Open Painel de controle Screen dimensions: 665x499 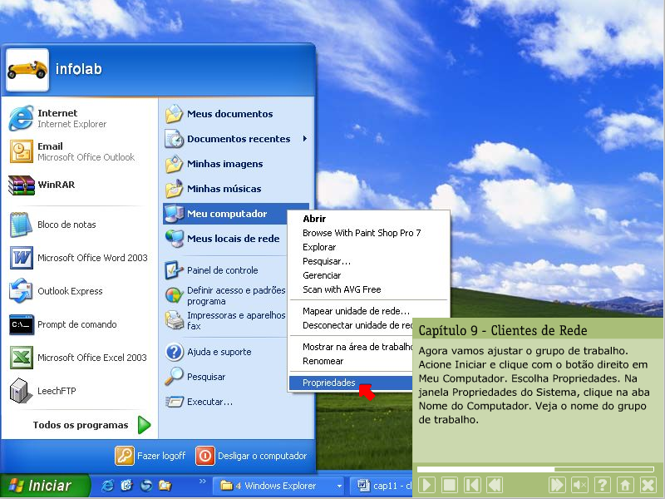pos(221,270)
